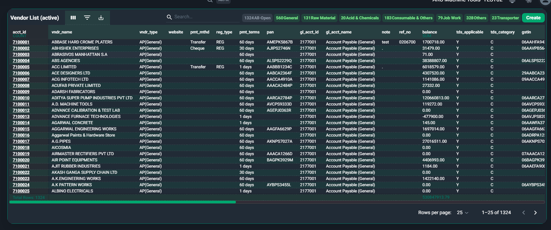
Task: Sort by the gl_acct_id column header
Action: point(310,32)
